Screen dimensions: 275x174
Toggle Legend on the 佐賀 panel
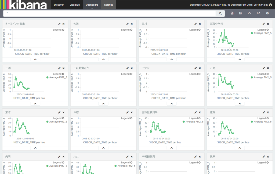click(263, 118)
